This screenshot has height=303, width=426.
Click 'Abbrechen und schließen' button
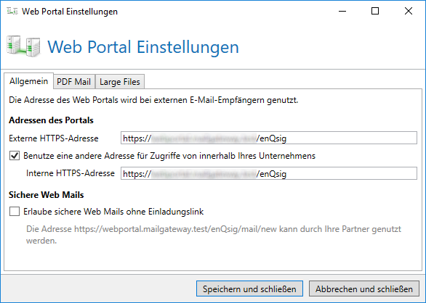click(364, 289)
